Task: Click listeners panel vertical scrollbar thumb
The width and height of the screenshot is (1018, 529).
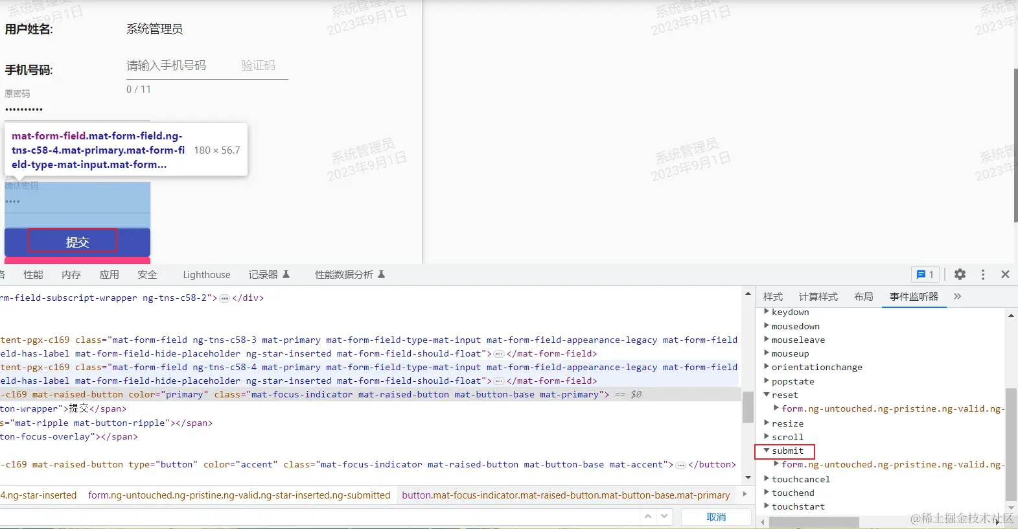Action: tap(1011, 445)
